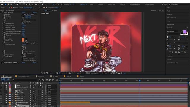Select the Camera tool in toolbar
190x107 pixels.
pos(18,4)
